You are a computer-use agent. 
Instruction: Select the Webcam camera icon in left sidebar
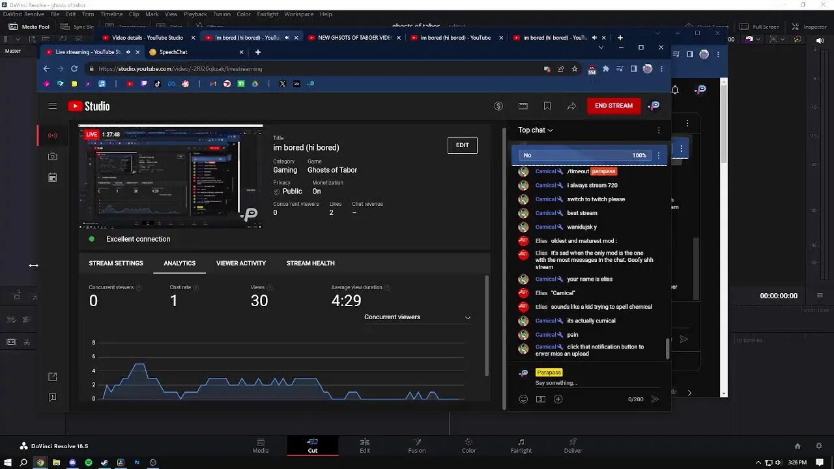[53, 156]
